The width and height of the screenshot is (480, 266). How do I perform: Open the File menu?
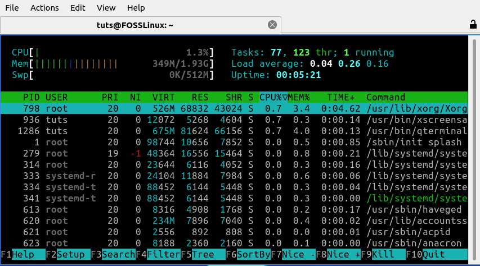12,8
